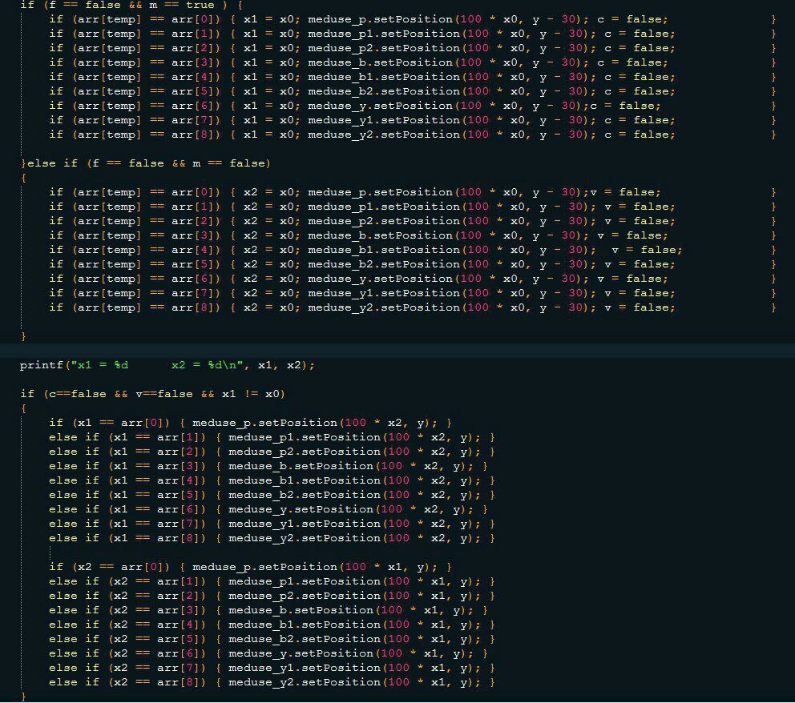Click "x1 = x0" on the arr[2] row
Image resolution: width=795 pixels, height=703 pixels.
[268, 48]
